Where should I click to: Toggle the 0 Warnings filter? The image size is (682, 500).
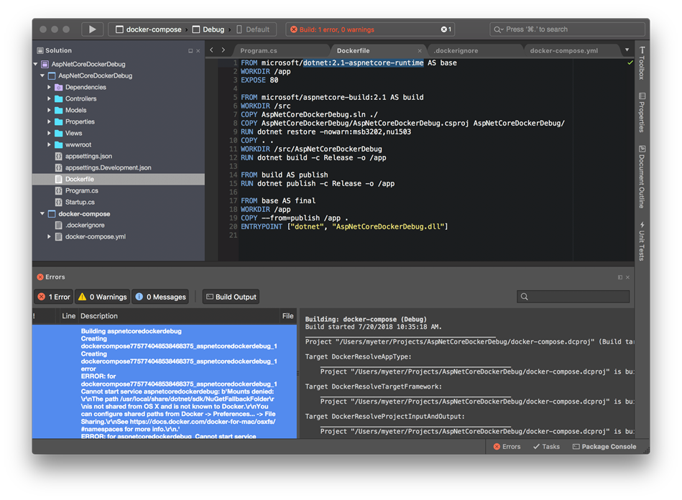(103, 297)
